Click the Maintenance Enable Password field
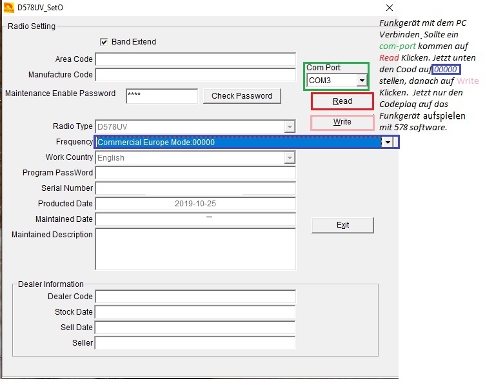485x383 pixels. pos(161,95)
